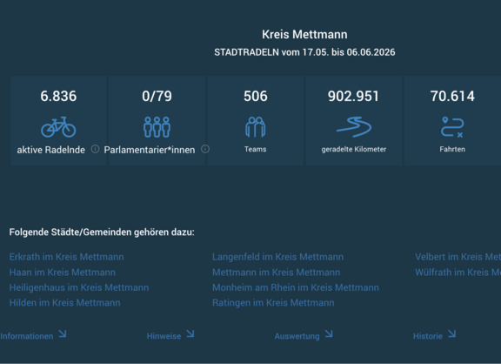Click the Teams label
Image resolution: width=501 pixels, height=364 pixels.
(x=256, y=150)
